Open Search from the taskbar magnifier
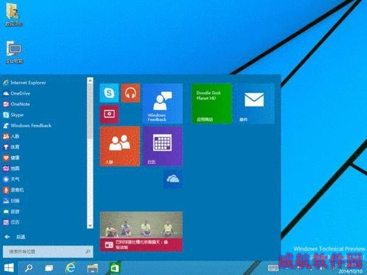 (x=29, y=268)
